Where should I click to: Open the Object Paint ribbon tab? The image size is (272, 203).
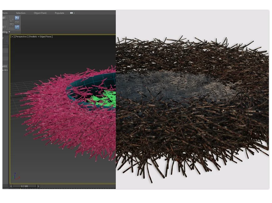tap(40, 13)
